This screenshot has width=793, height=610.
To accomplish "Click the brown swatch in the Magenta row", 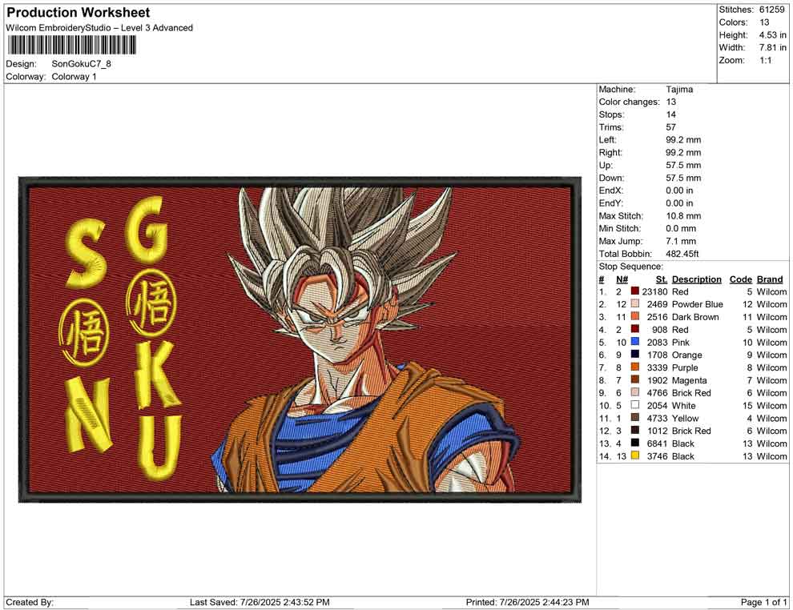I will [634, 380].
